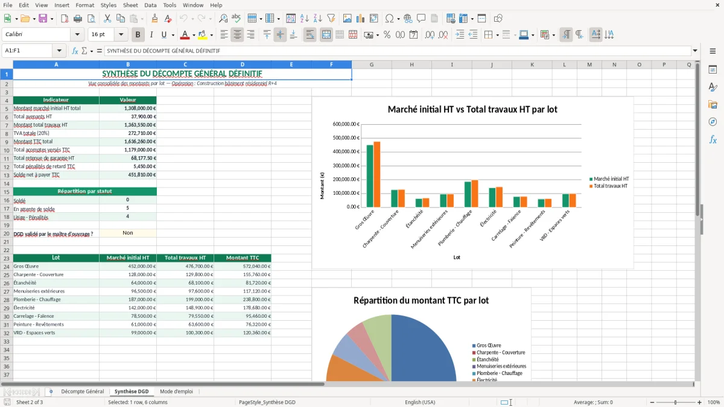This screenshot has height=407, width=724.
Task: Click the Sort Ascending icon
Action: [x=305, y=19]
